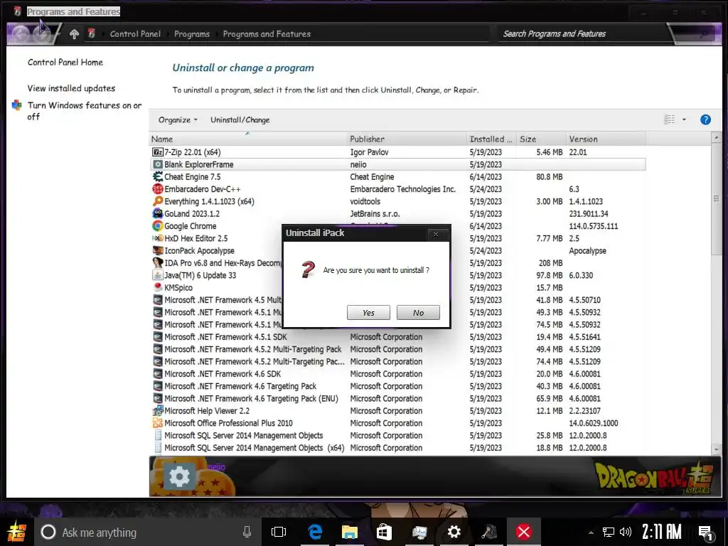Screen dimensions: 728x546
Task: Open the Organize dropdown menu
Action: coord(178,119)
